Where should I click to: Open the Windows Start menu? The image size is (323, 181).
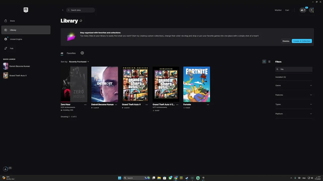(x=120, y=178)
